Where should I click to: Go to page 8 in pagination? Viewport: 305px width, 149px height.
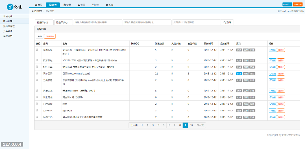click(180, 126)
